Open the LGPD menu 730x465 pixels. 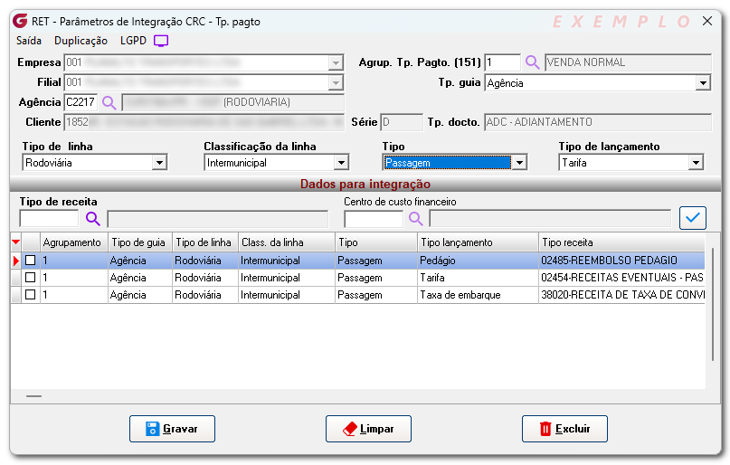(133, 41)
